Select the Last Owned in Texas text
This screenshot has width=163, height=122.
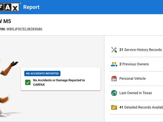pyautogui.click(x=136, y=93)
